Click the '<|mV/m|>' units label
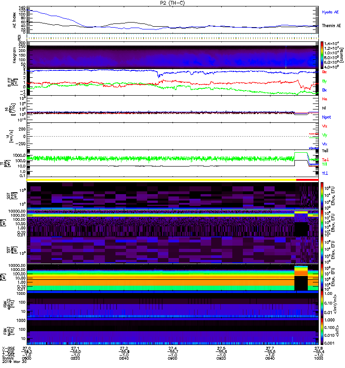Image resolution: width=345 pixels, height=368 pixels. pyautogui.click(x=336, y=304)
